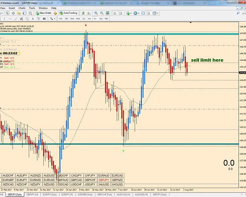Switch to M15 timeframe
Image resolution: width=246 pixels, height=197 pixels.
72,19
